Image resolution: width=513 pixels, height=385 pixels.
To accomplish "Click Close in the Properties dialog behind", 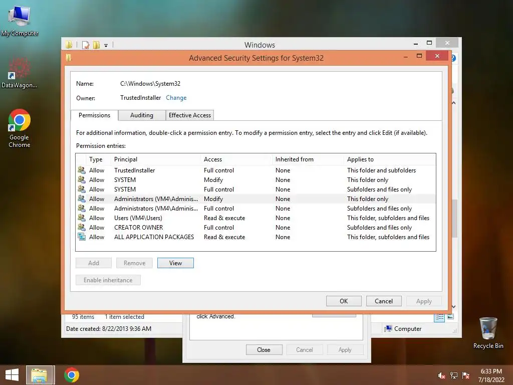I will 264,349.
